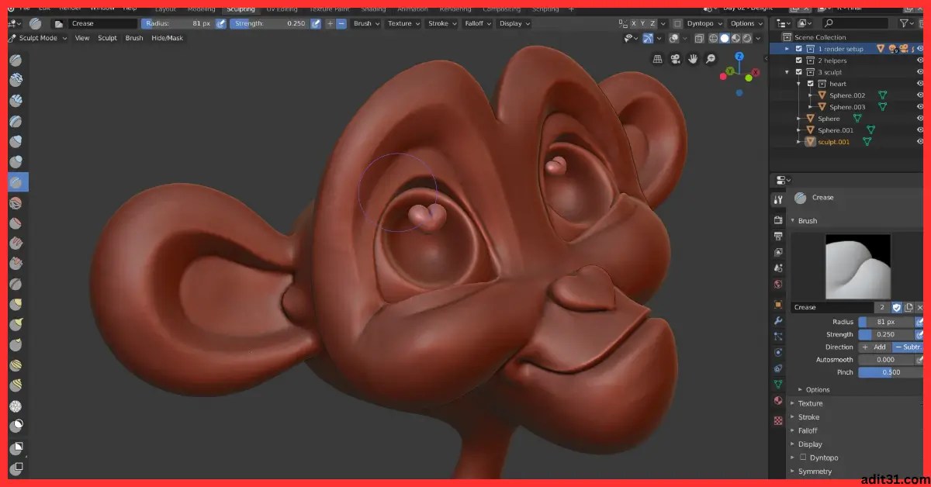
Task: Unlink Crease brush with X button
Action: (920, 307)
